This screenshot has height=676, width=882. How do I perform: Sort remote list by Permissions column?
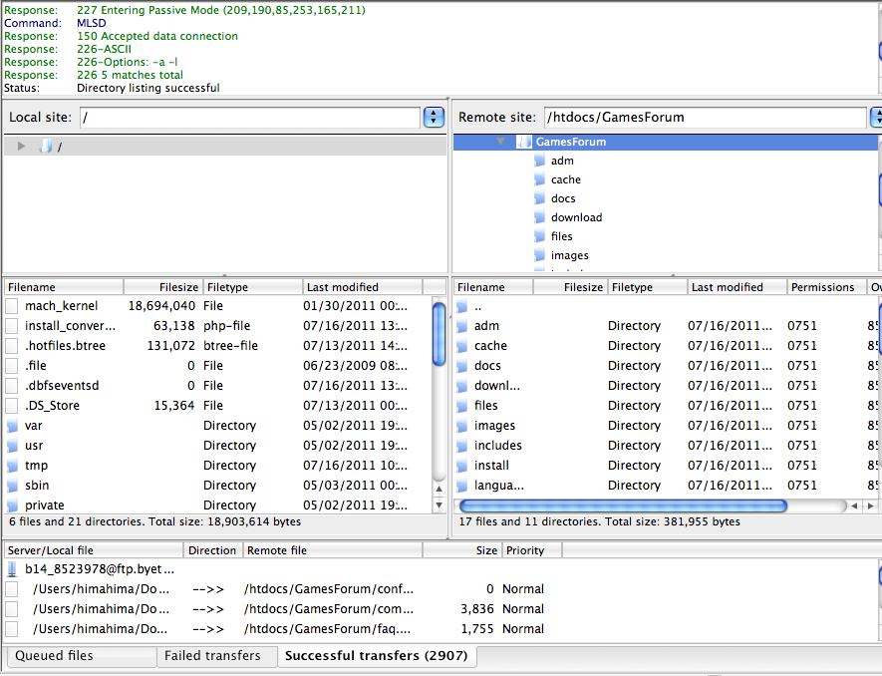coord(822,287)
